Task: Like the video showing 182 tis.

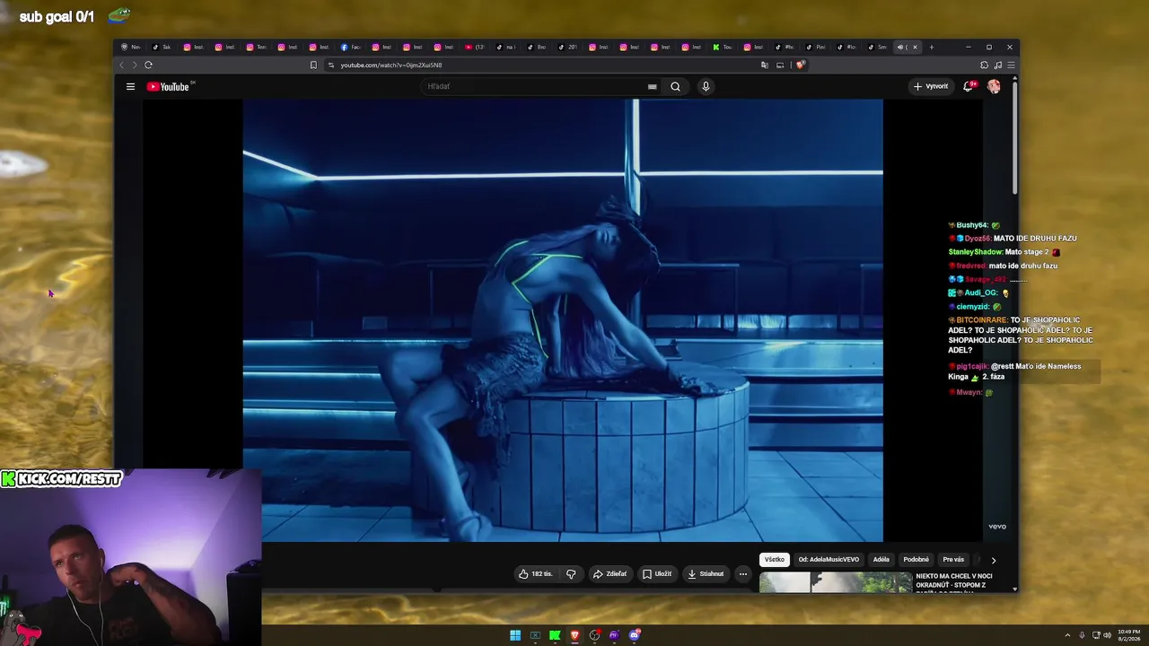Action: (x=536, y=574)
